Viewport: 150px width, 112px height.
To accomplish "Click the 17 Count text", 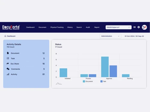I will (x=58, y=47).
